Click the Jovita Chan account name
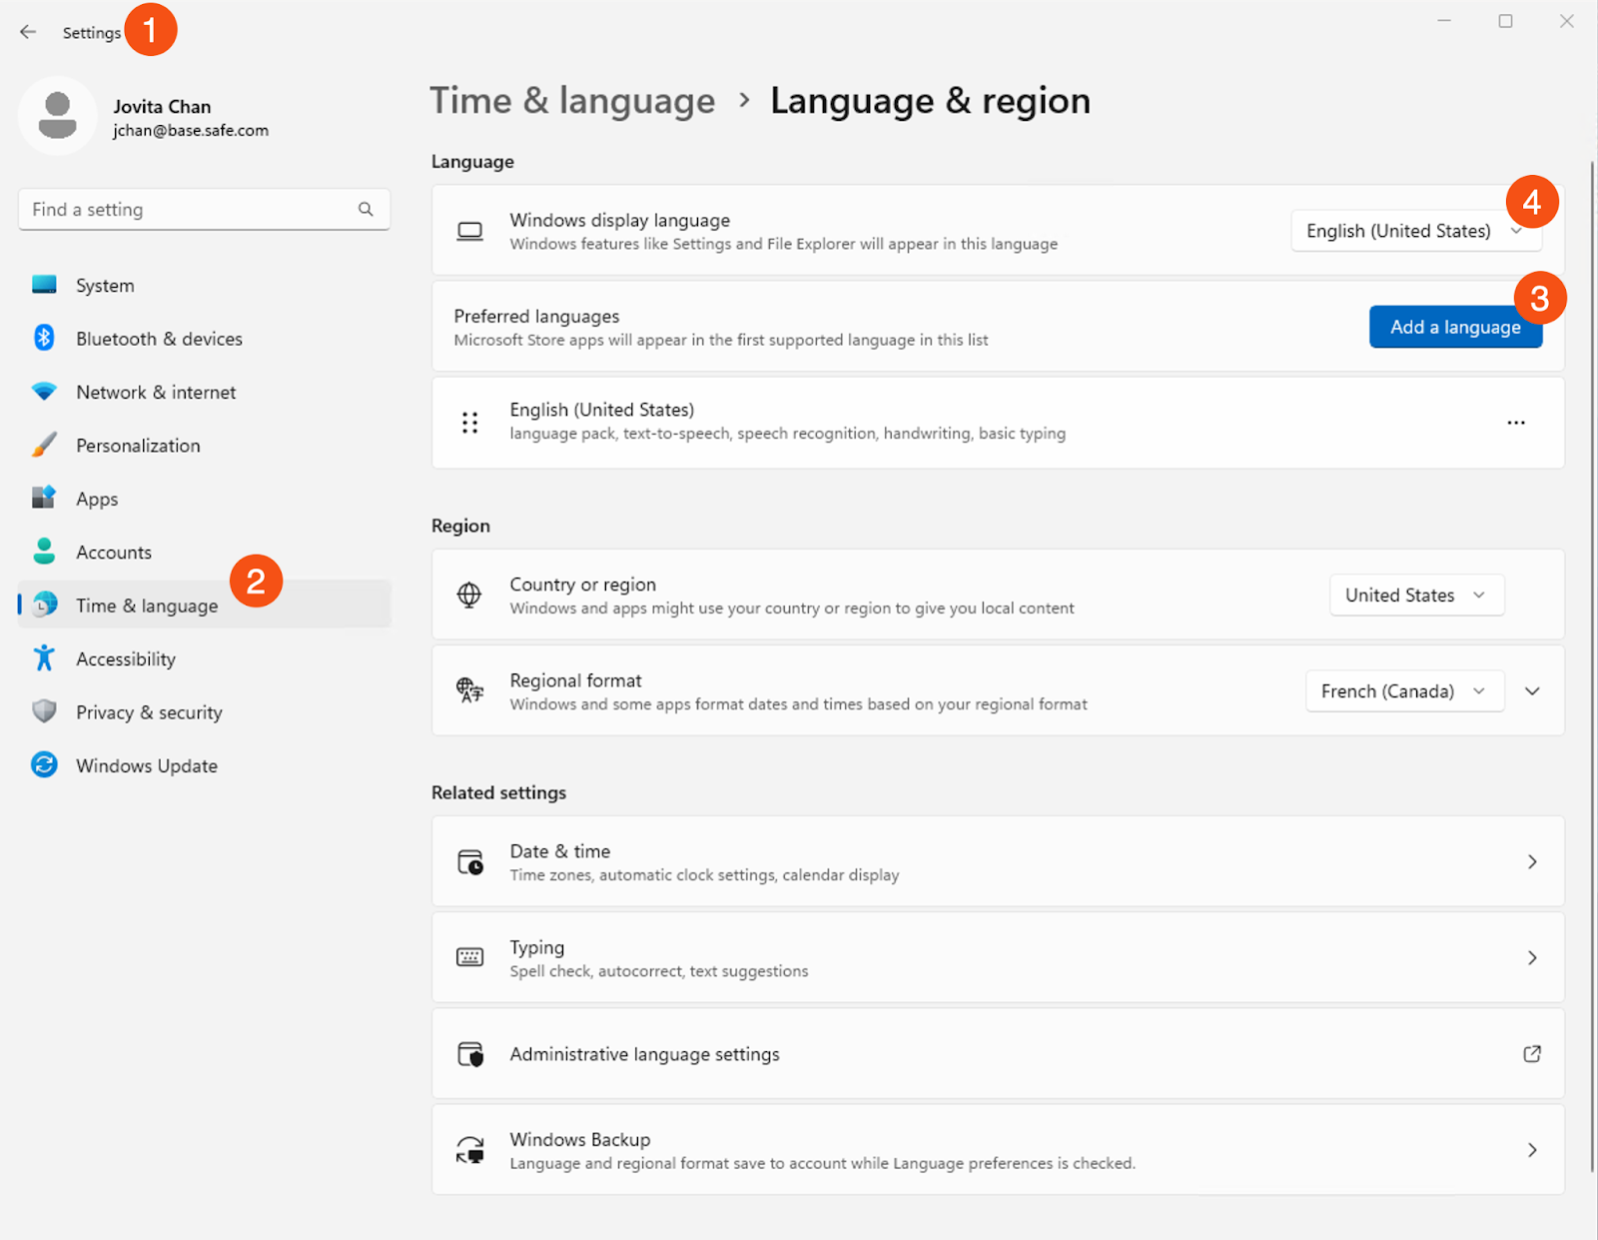 pyautogui.click(x=162, y=106)
